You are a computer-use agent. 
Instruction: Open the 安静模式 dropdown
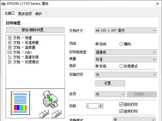pos(134,119)
